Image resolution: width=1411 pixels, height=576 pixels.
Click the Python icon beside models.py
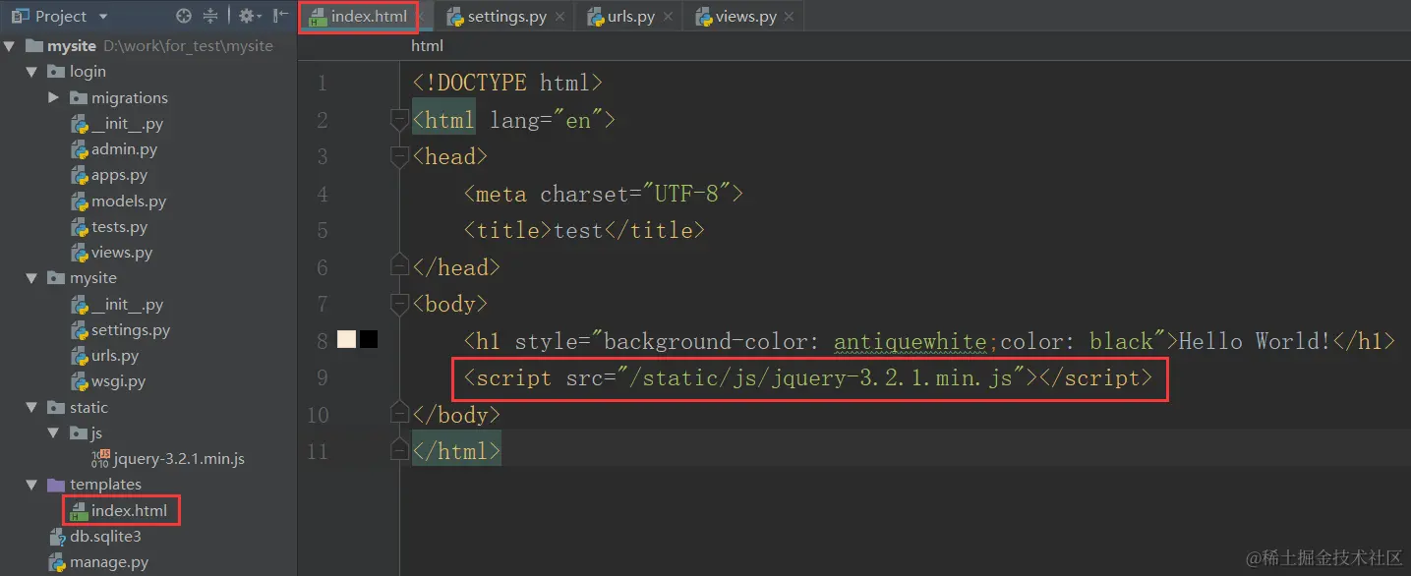pyautogui.click(x=80, y=201)
